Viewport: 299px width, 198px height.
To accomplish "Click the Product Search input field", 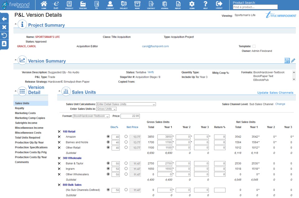I will [x=255, y=7].
